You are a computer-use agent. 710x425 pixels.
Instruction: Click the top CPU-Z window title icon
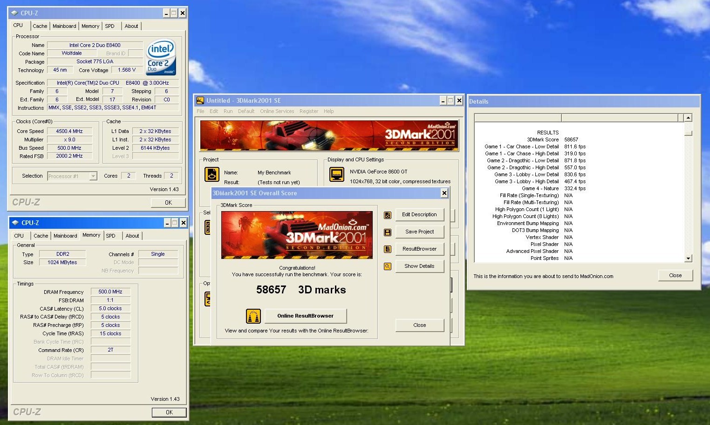tap(14, 13)
